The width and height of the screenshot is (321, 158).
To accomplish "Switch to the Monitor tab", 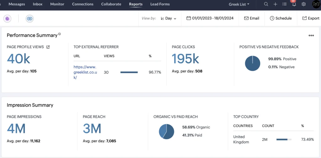I will [57, 4].
